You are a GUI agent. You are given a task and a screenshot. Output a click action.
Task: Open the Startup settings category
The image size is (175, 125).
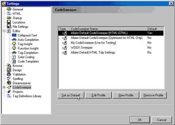[17, 18]
